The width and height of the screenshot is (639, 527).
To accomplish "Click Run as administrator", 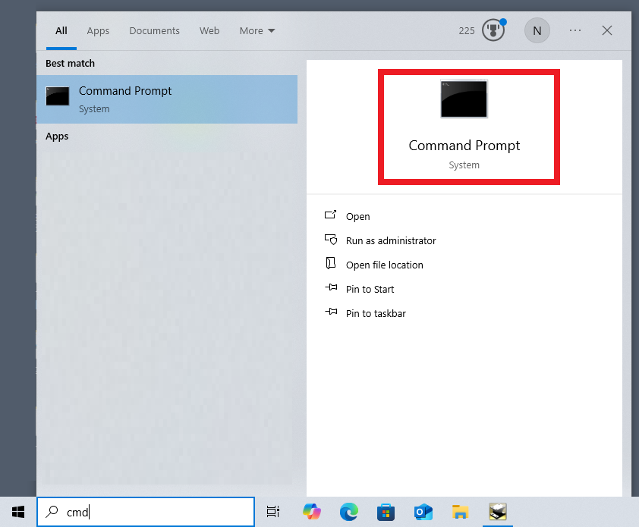I will (x=390, y=240).
